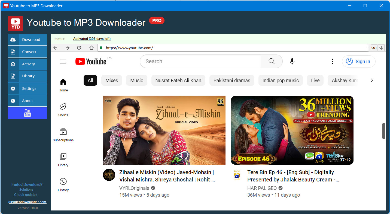Screen dimensions: 390x214
Task: Open the three-dot YouTube settings menu
Action: [332, 61]
